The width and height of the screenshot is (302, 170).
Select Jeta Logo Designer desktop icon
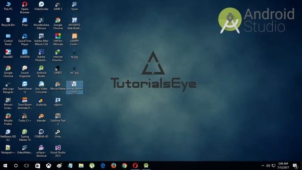click(8, 87)
